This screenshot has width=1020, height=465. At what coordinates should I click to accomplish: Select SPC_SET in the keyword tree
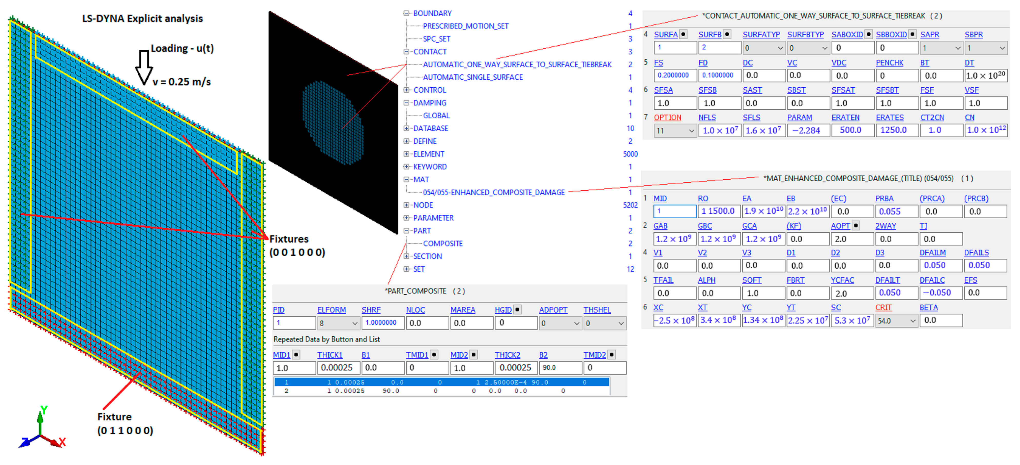coord(437,39)
